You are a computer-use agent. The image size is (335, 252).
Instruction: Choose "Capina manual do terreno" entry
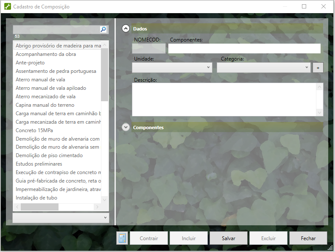coord(45,105)
